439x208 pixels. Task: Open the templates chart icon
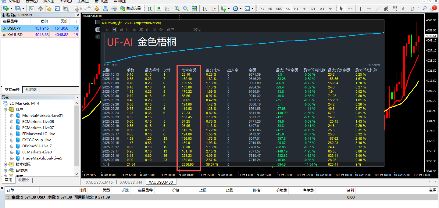[247, 9]
